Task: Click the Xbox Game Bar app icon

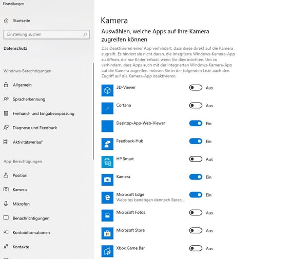Action: click(x=107, y=251)
